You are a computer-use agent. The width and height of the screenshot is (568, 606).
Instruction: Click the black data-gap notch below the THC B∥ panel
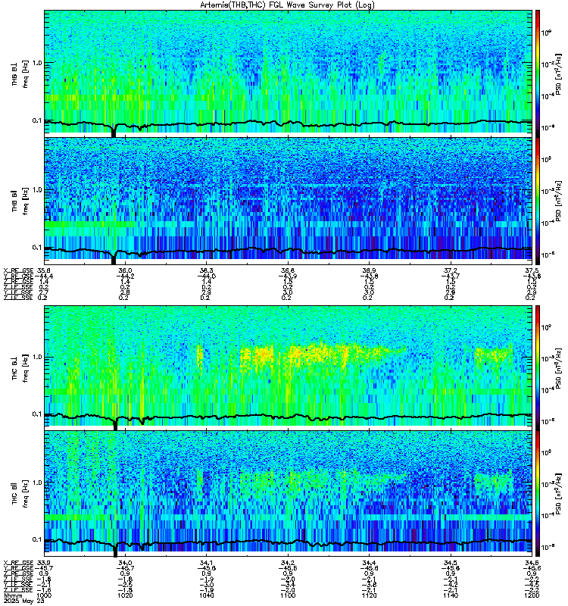click(x=115, y=551)
